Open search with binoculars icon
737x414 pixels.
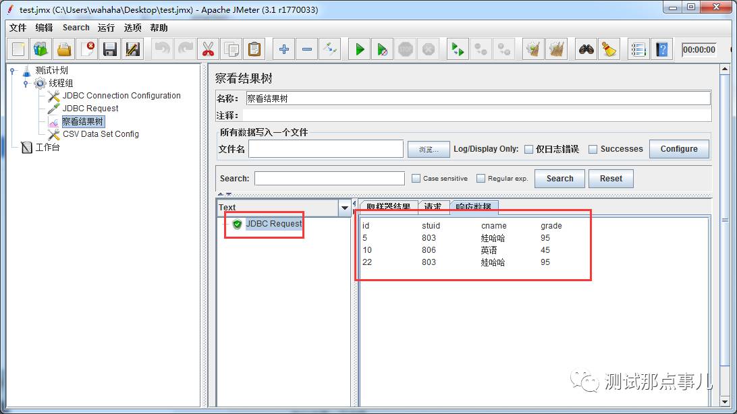(586, 49)
